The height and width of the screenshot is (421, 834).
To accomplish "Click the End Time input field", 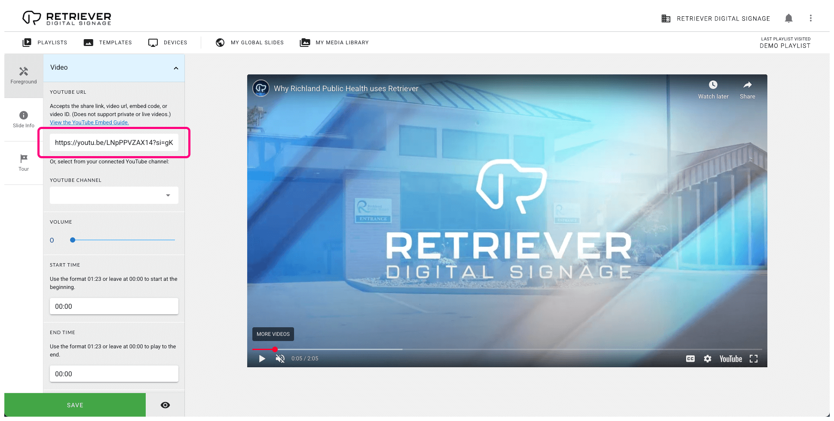I will pos(114,374).
